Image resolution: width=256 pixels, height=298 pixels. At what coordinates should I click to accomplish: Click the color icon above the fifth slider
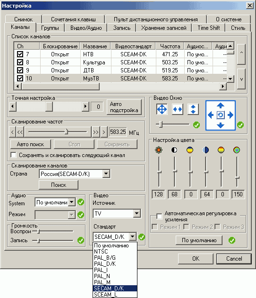click(x=221, y=150)
